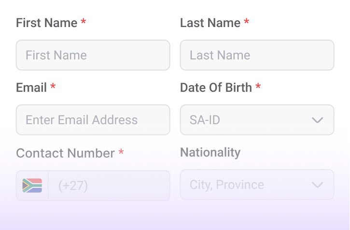Click the red asterisk beside Contact Number

tap(121, 153)
